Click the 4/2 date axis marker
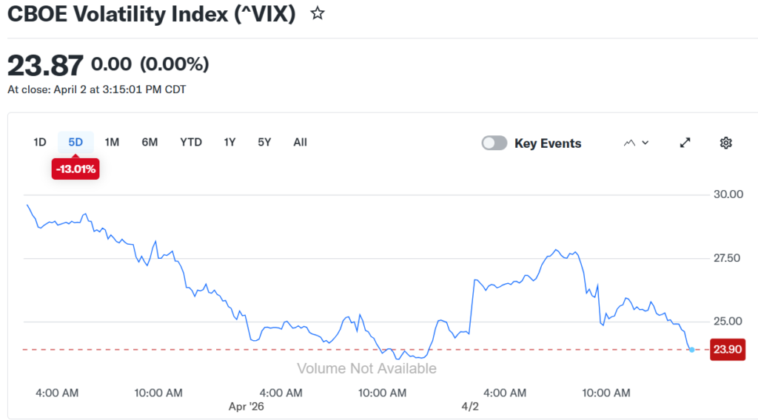 (x=469, y=407)
